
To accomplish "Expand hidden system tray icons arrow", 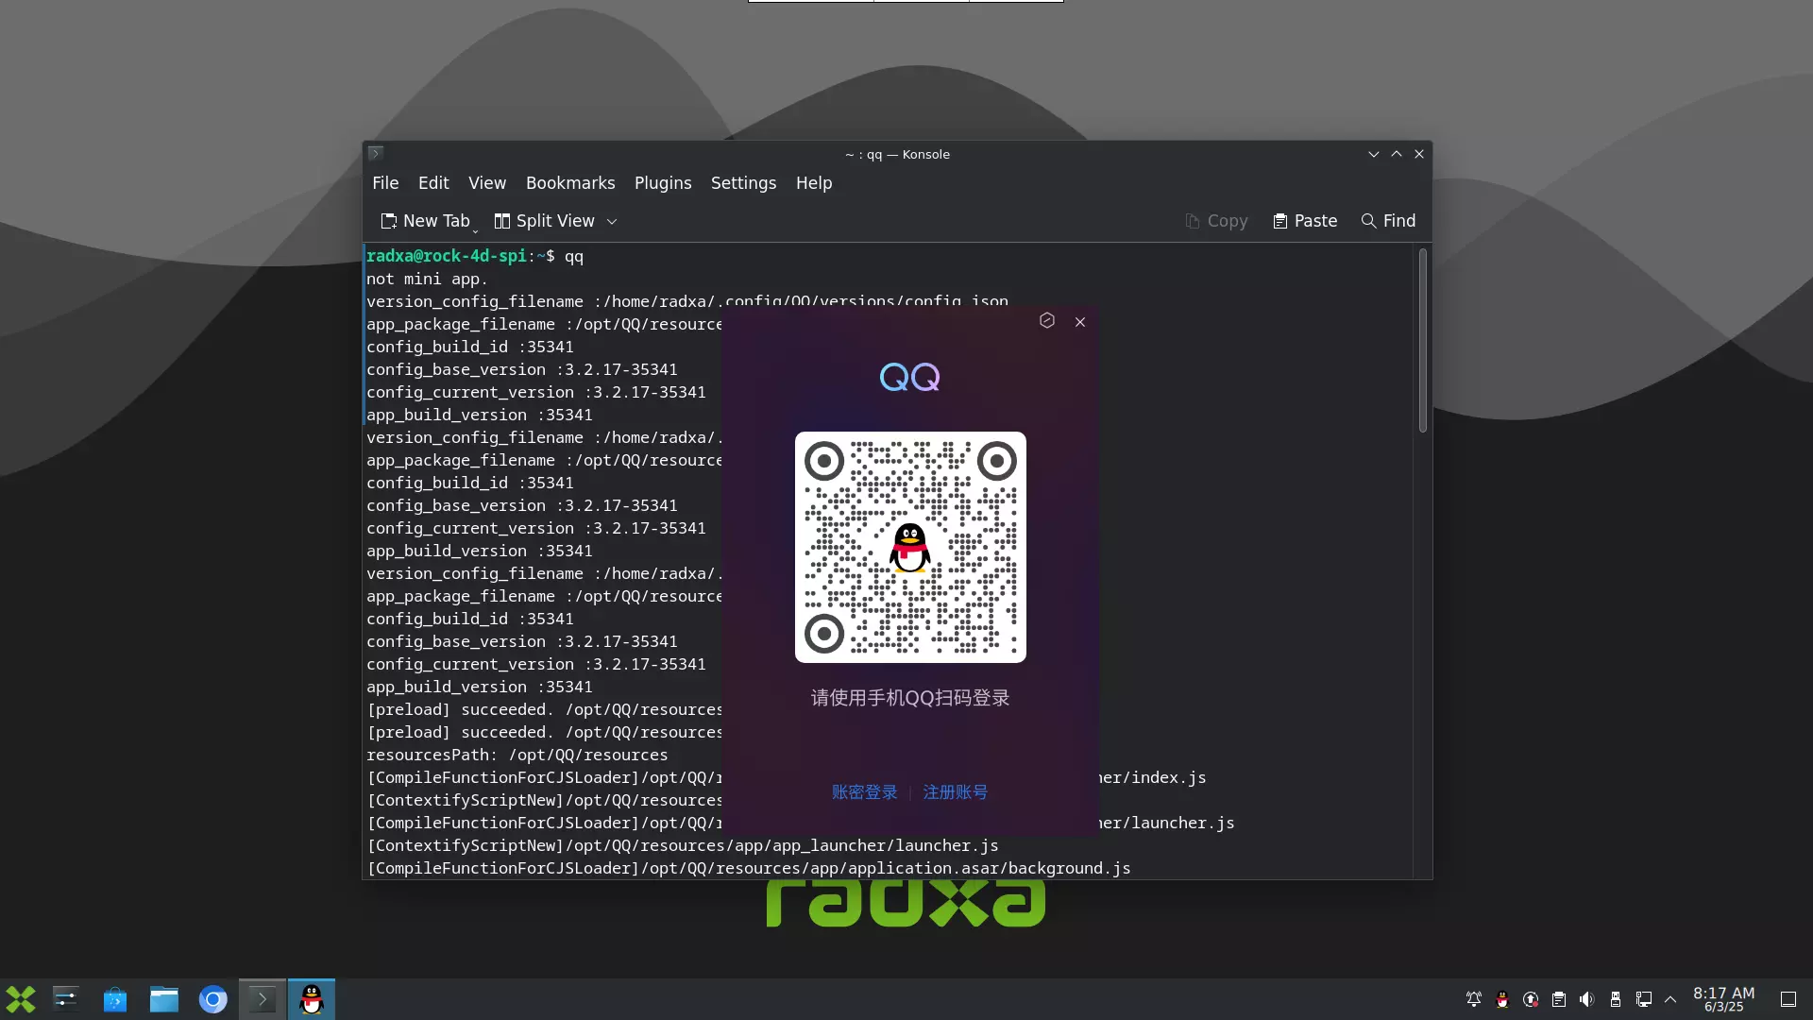I will coord(1670,999).
